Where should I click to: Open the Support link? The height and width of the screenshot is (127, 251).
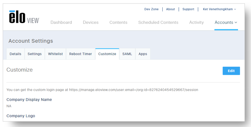188,9
